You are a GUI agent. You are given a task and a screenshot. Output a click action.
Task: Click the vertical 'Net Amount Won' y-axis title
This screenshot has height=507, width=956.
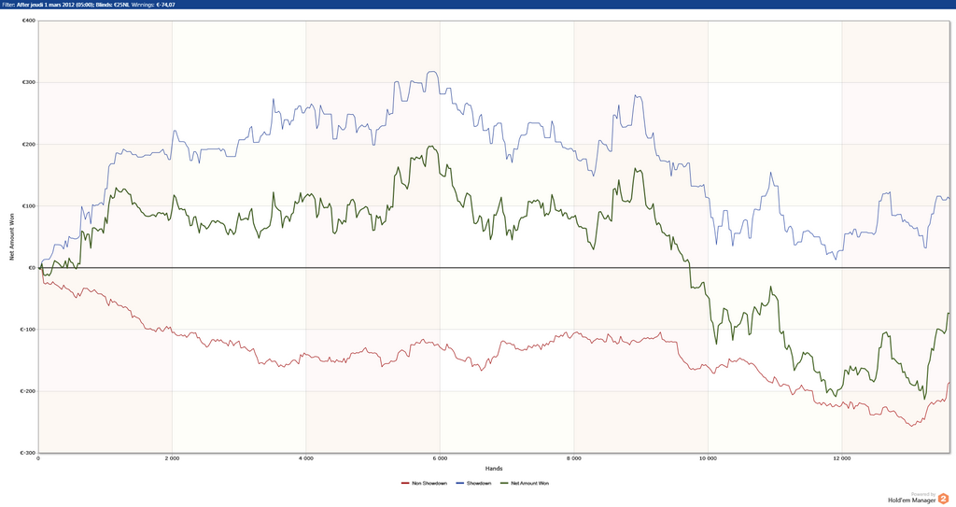[11, 237]
